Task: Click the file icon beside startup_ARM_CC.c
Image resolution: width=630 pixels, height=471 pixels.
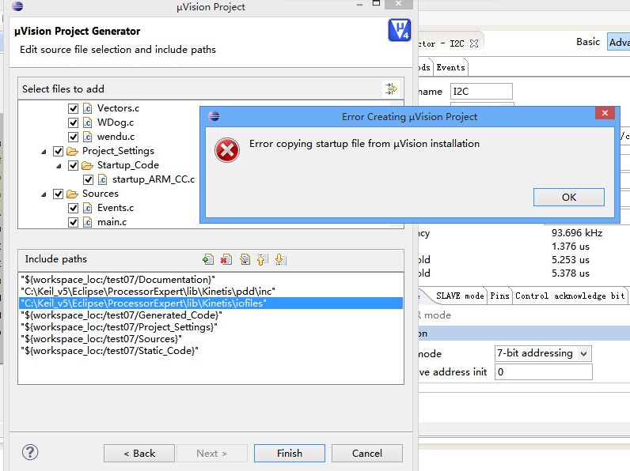Action: [102, 179]
